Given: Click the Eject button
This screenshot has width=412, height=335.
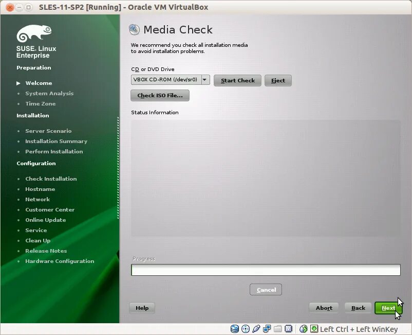Looking at the screenshot, I should click(x=278, y=80).
